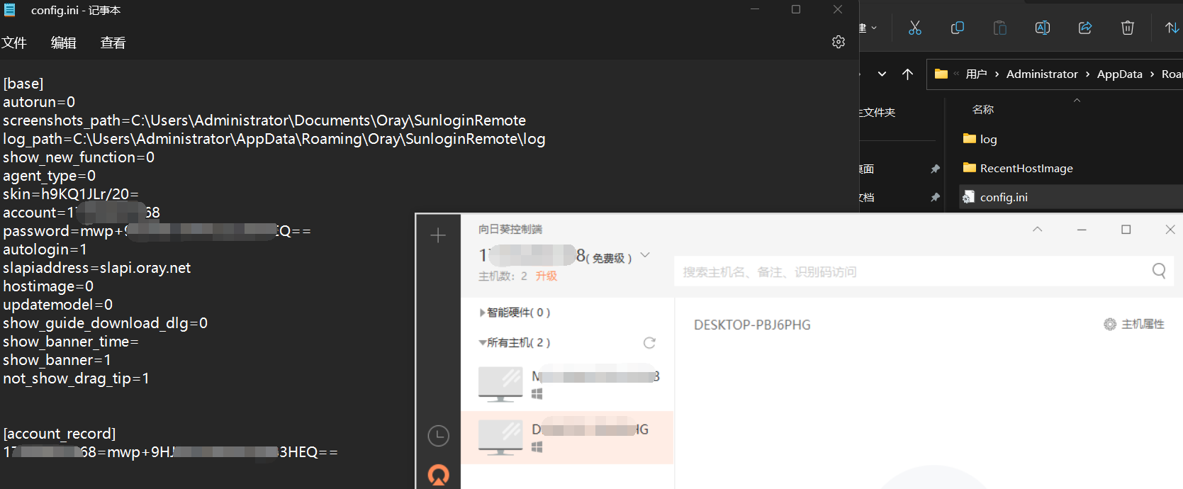Select the highlighted host ending in IG

click(567, 437)
